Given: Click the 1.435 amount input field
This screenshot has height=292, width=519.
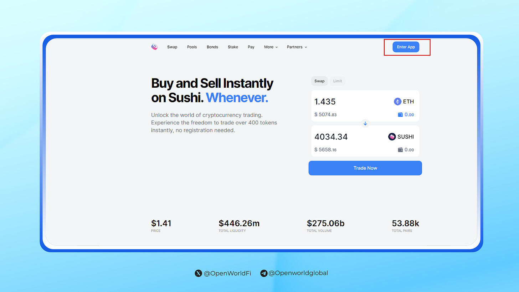Looking at the screenshot, I should pyautogui.click(x=325, y=102).
